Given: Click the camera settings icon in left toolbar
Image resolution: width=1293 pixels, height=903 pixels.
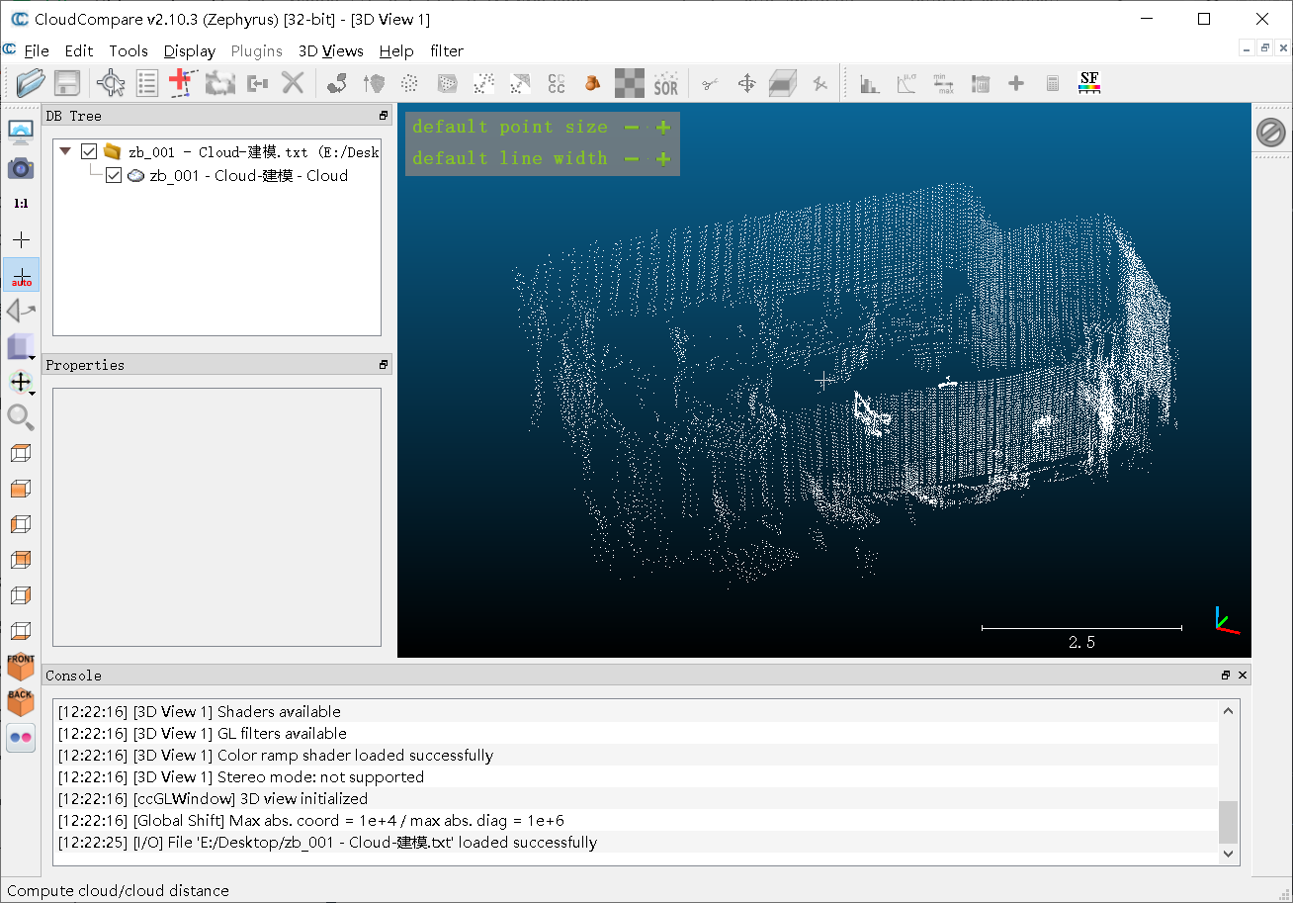Looking at the screenshot, I should (x=21, y=167).
